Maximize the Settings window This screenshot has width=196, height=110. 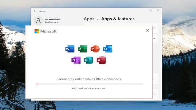[150, 10]
